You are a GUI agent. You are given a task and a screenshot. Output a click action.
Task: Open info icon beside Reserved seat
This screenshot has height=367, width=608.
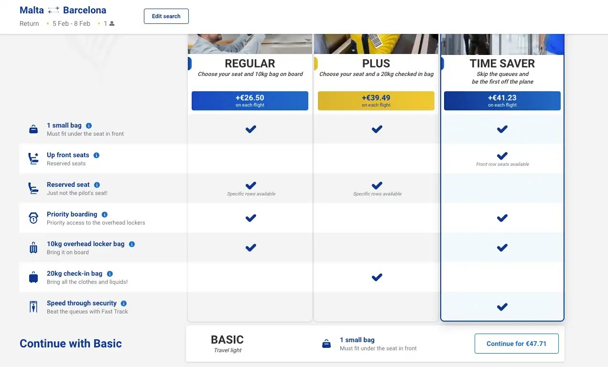click(x=97, y=185)
